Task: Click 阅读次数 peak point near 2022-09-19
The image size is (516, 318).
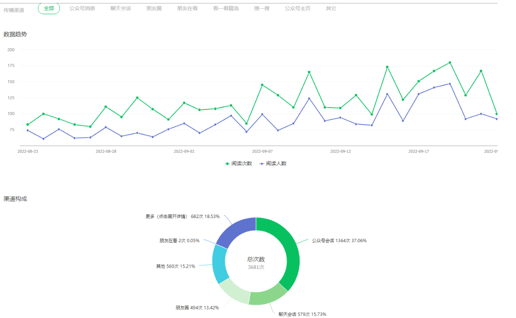Action: tap(450, 62)
